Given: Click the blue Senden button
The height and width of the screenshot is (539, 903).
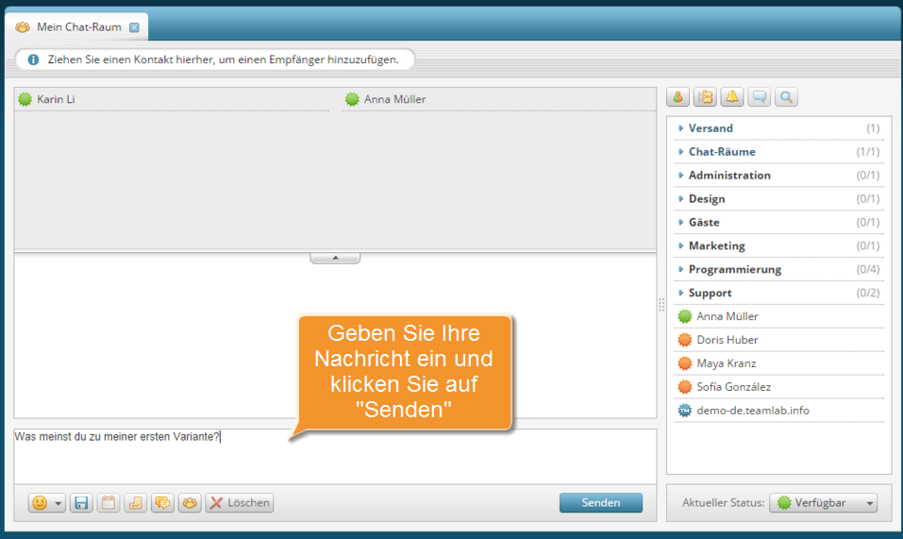Looking at the screenshot, I should pos(601,503).
